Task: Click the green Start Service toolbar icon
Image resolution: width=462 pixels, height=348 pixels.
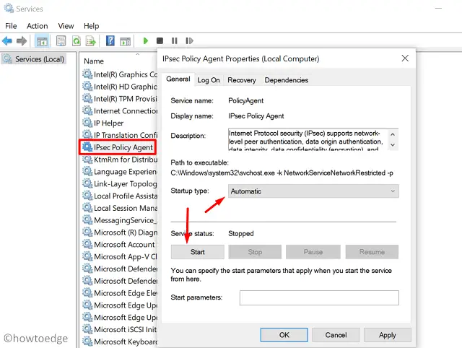Action: click(x=145, y=40)
